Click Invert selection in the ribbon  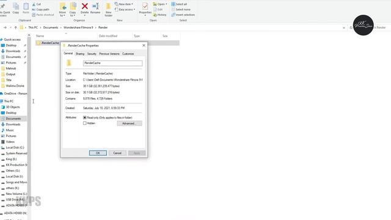click(x=183, y=15)
